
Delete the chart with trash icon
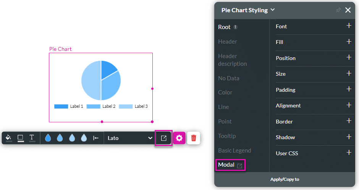(194, 138)
